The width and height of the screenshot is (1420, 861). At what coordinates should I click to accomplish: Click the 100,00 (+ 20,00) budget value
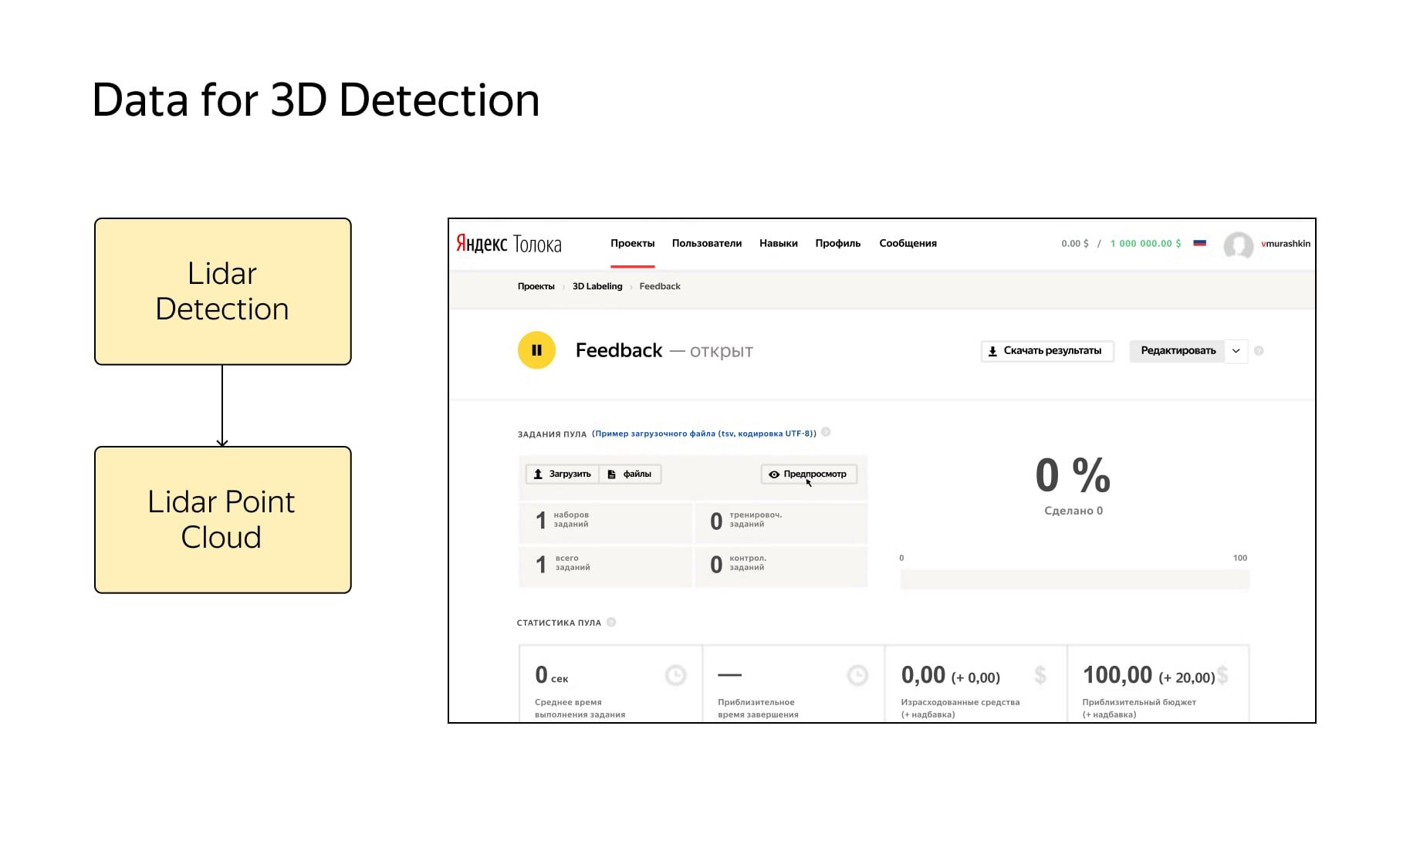click(x=1148, y=676)
